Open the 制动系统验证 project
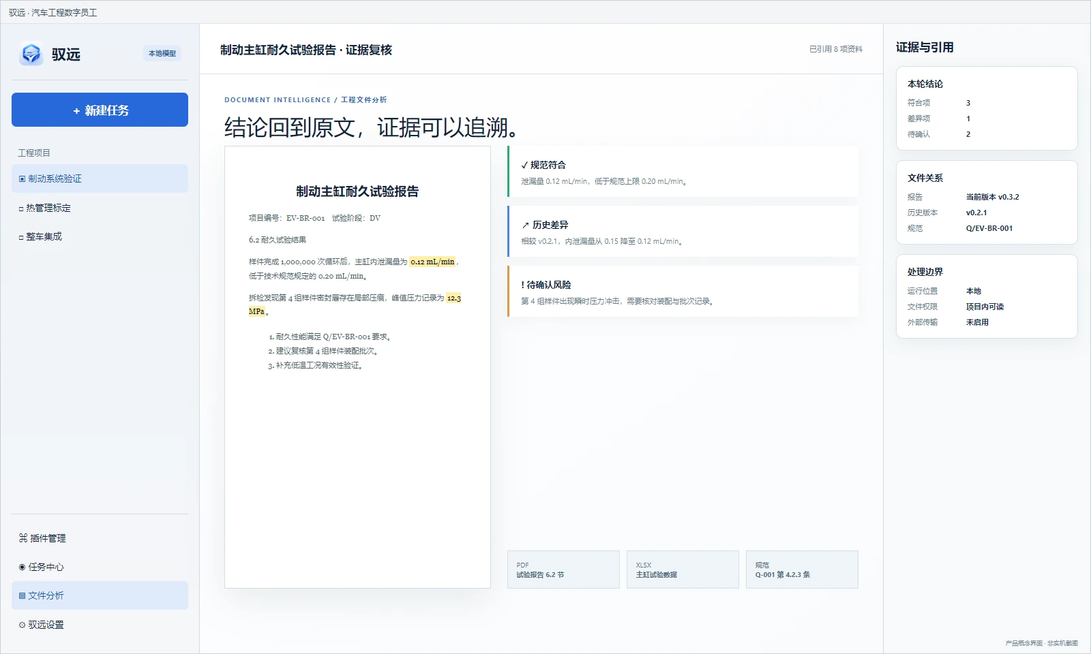The image size is (1091, 654). tap(100, 178)
